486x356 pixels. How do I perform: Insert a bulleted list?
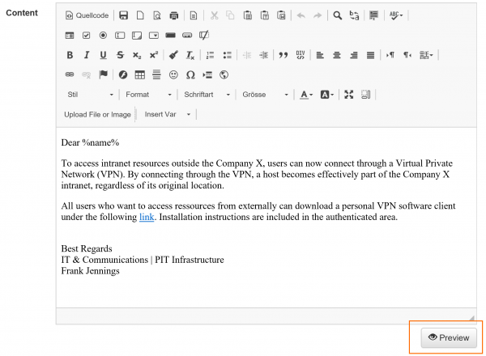(227, 55)
